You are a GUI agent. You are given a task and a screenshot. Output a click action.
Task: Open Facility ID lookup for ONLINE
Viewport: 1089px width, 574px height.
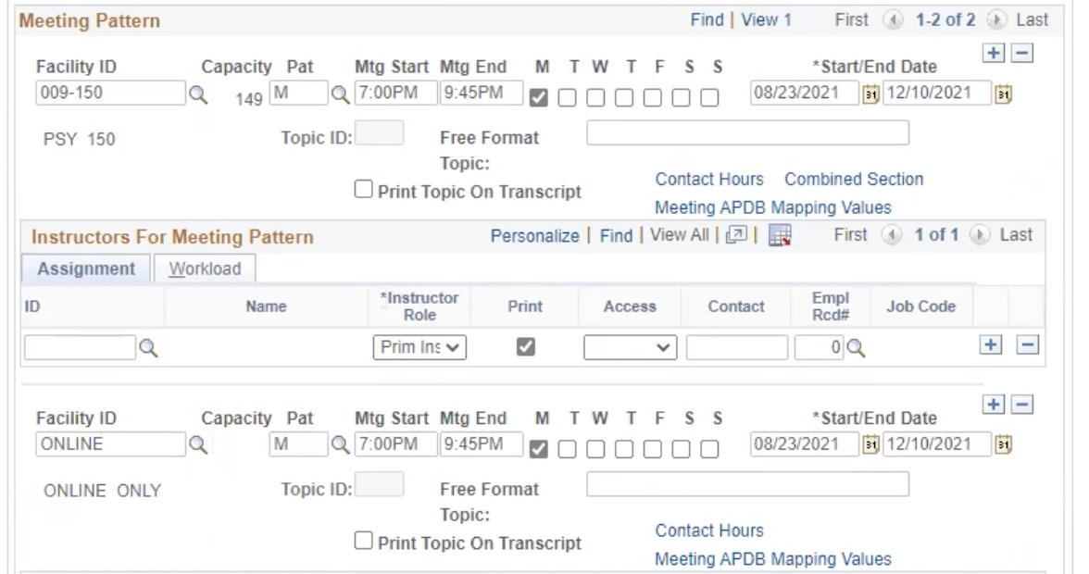point(198,445)
